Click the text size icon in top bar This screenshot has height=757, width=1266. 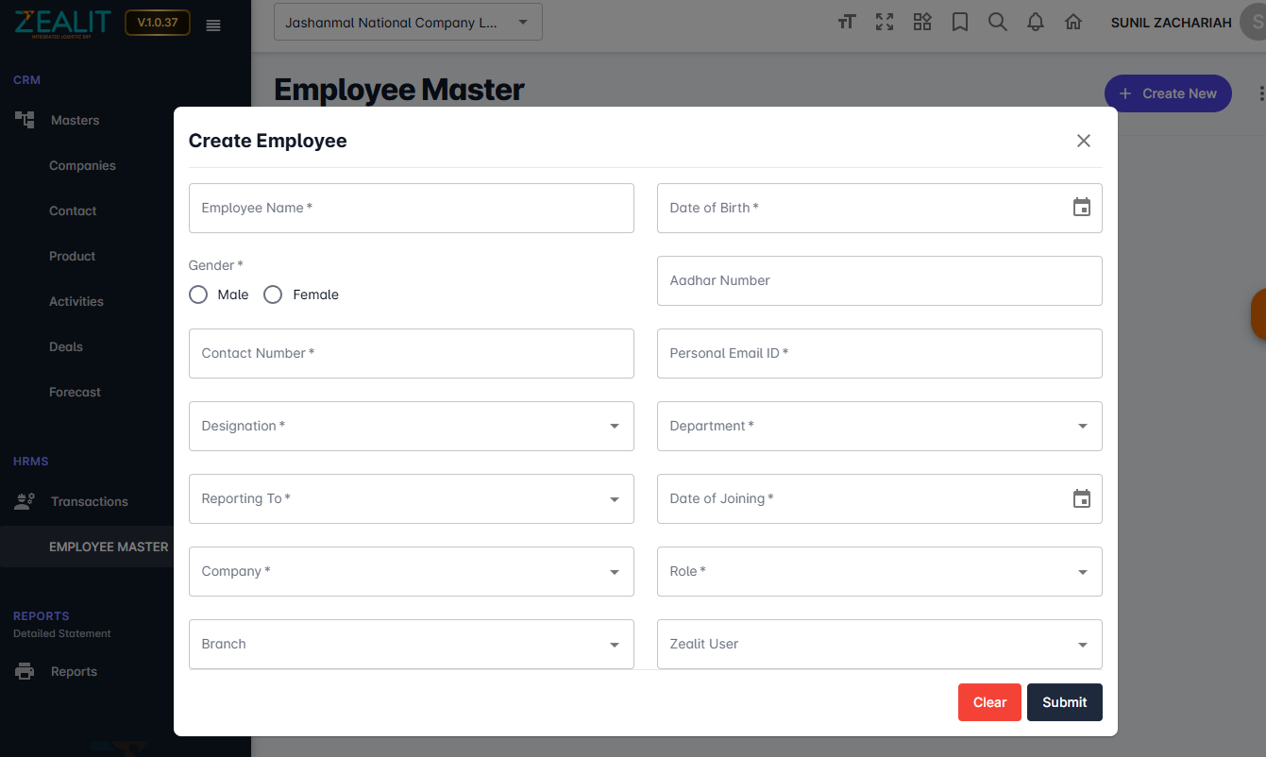pos(847,22)
